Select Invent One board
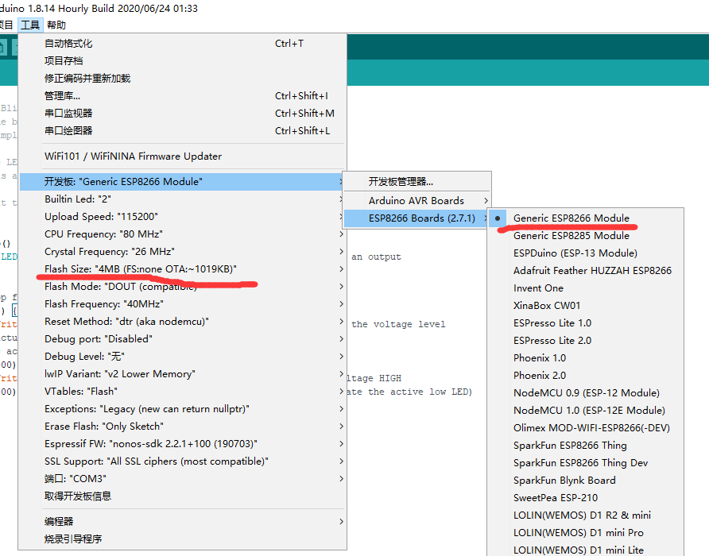This screenshot has height=556, width=709. point(586,288)
